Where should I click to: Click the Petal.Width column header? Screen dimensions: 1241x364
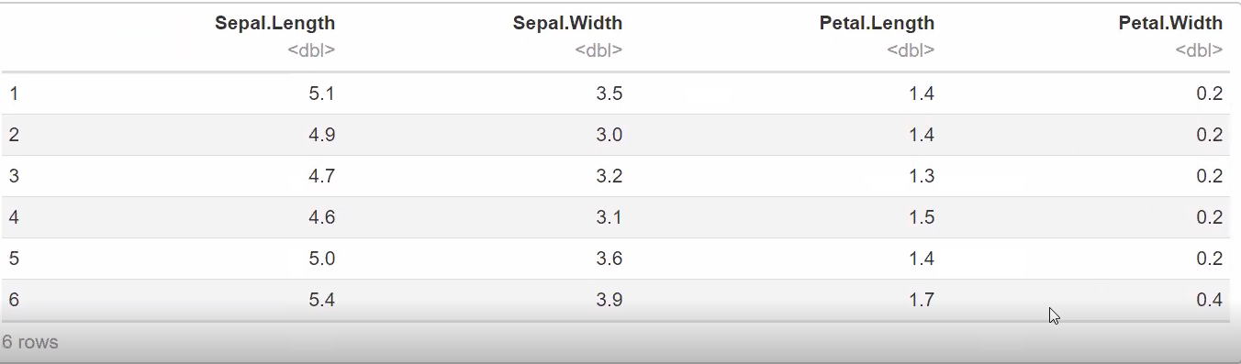[1170, 23]
